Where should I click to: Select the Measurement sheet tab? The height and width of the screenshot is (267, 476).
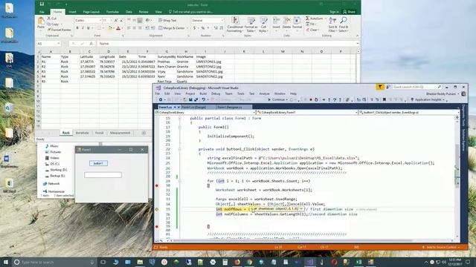coord(120,133)
